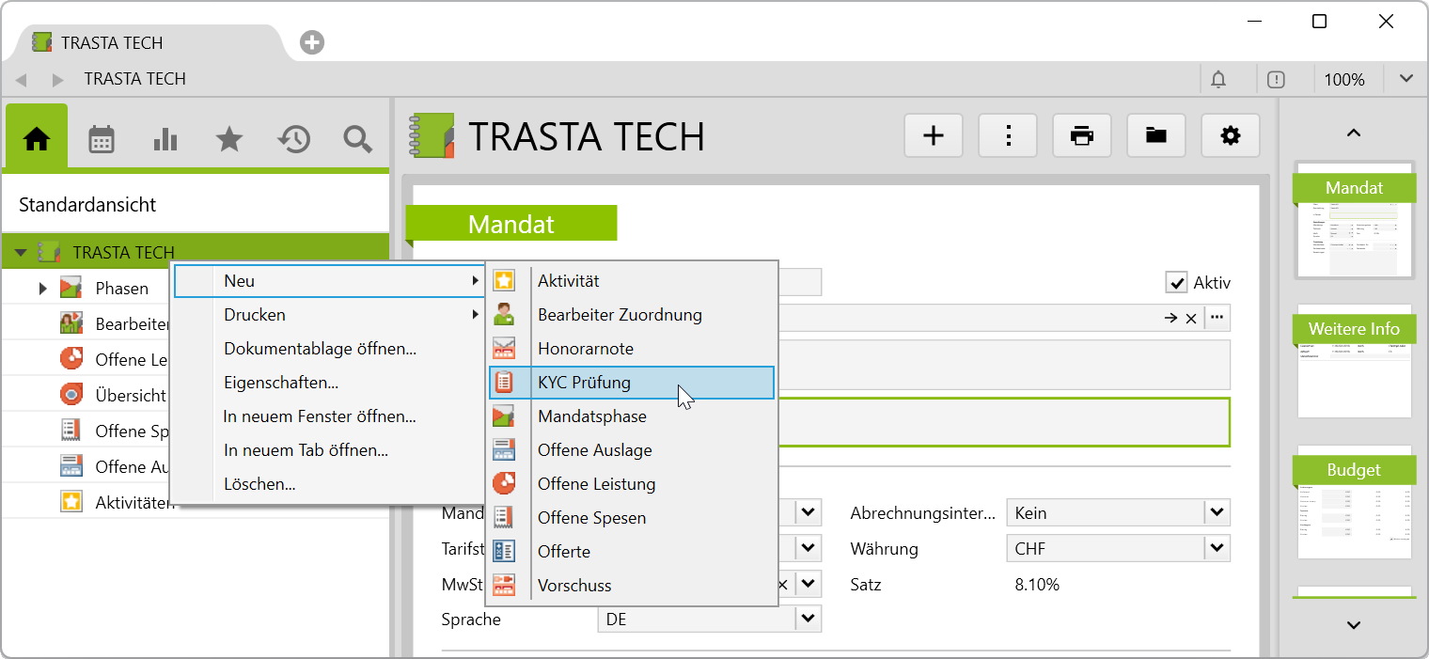
Task: Open the Abrechnungsintervall dropdown arrow
Action: 1217,513
